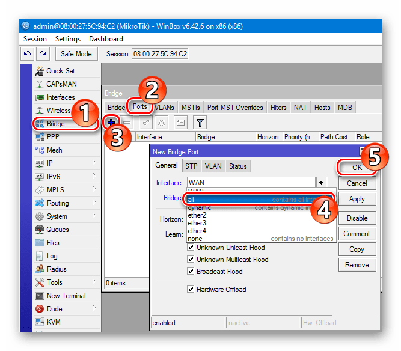Choose ether2 in the dropdown list

tap(261, 215)
